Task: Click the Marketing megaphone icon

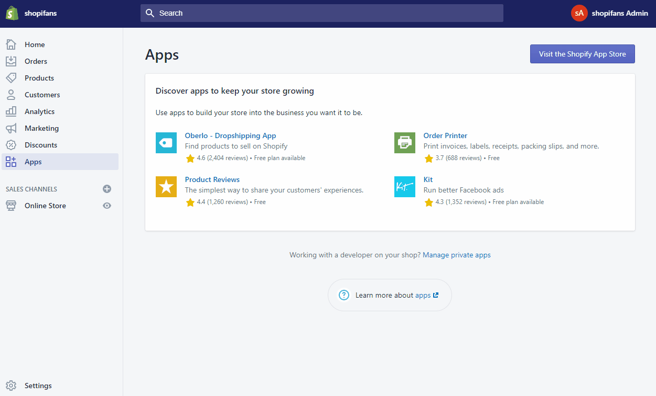Action: pyautogui.click(x=11, y=128)
